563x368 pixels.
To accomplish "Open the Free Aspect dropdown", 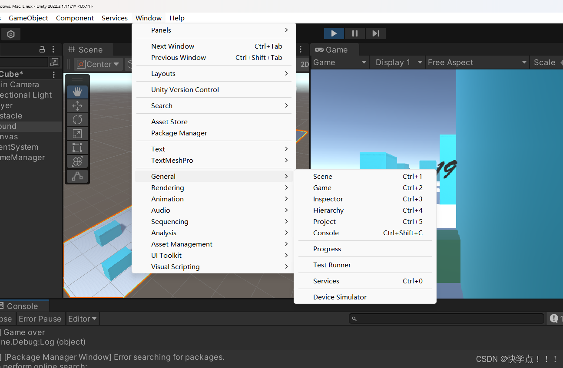I will 477,62.
